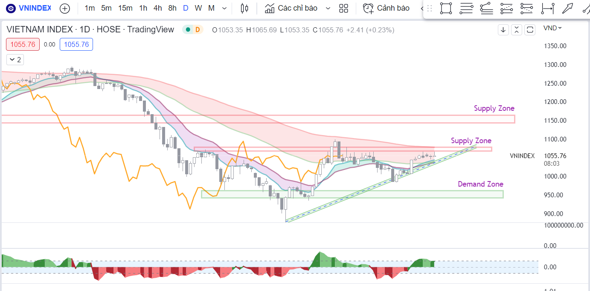Image resolution: width=590 pixels, height=291 pixels.
Task: Select the daily D interval
Action: pos(186,8)
